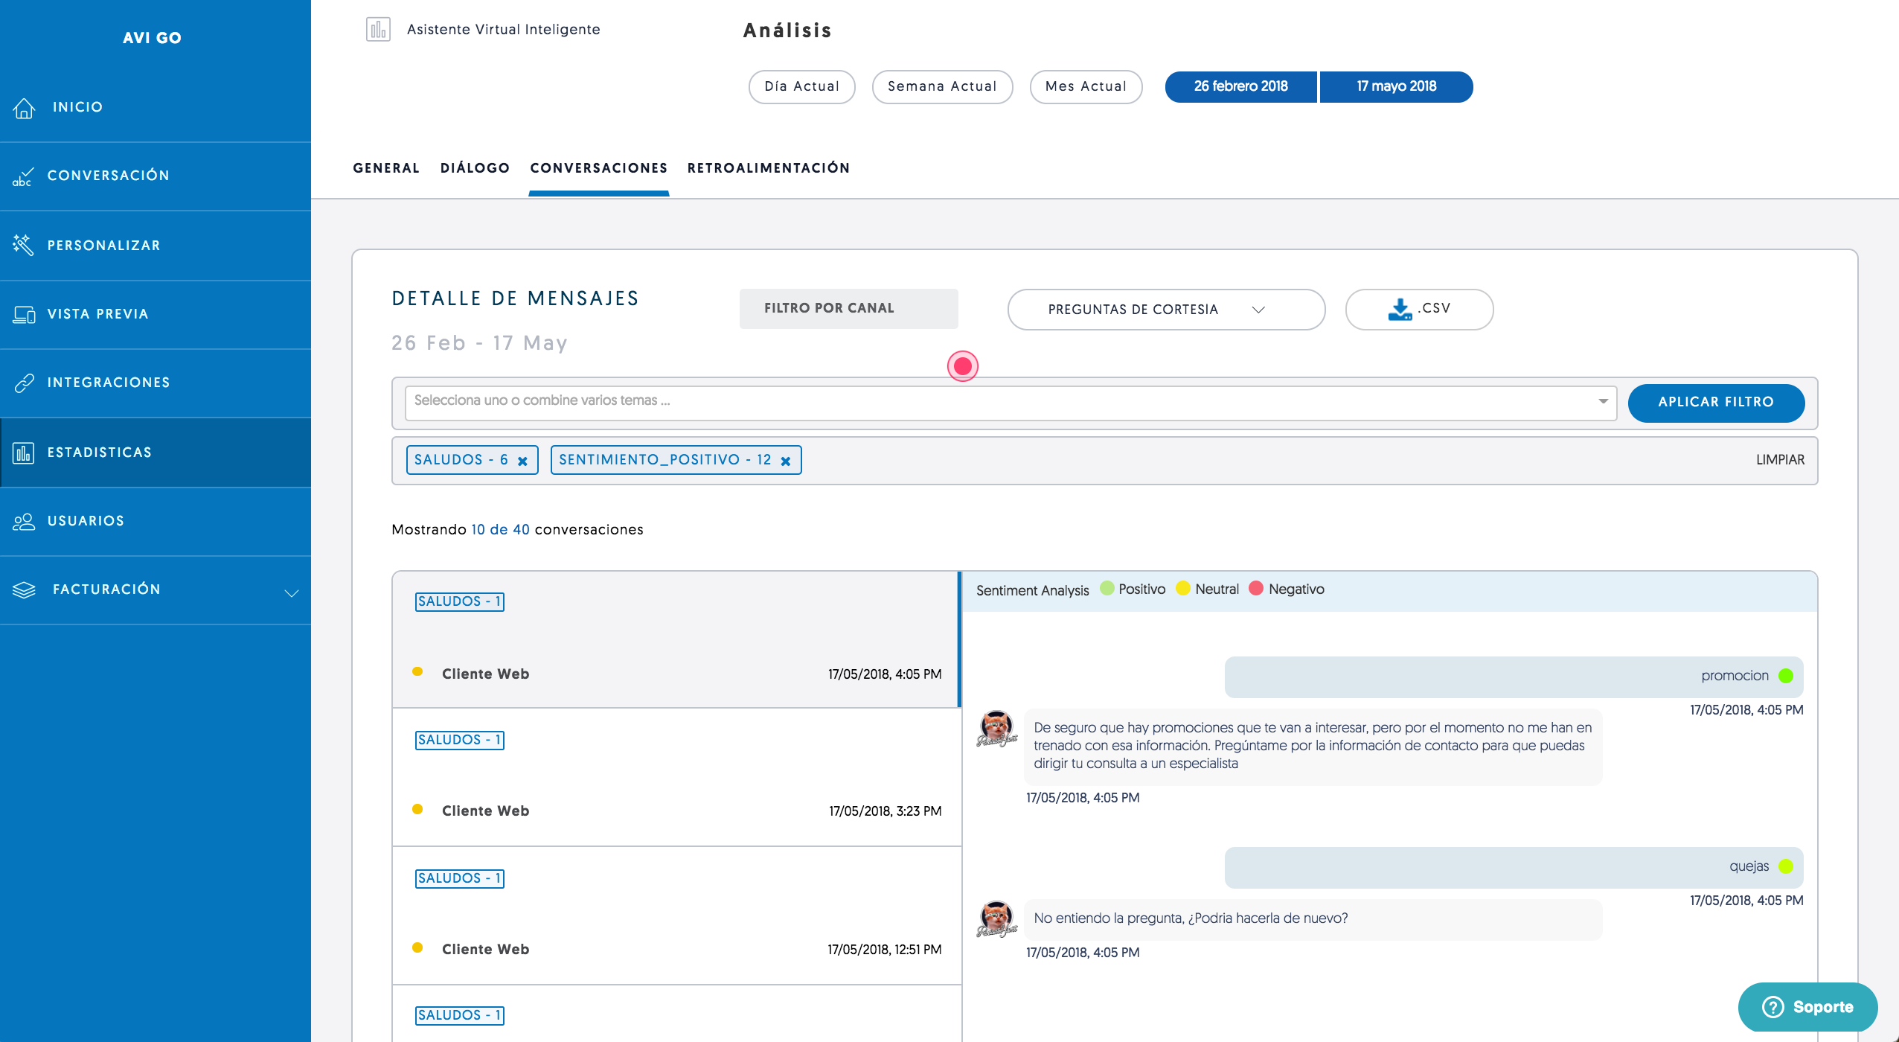Click the CSV download icon

pyautogui.click(x=1399, y=309)
